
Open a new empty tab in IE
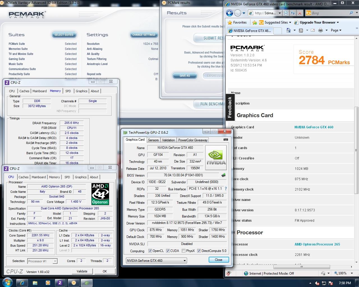(x=277, y=31)
